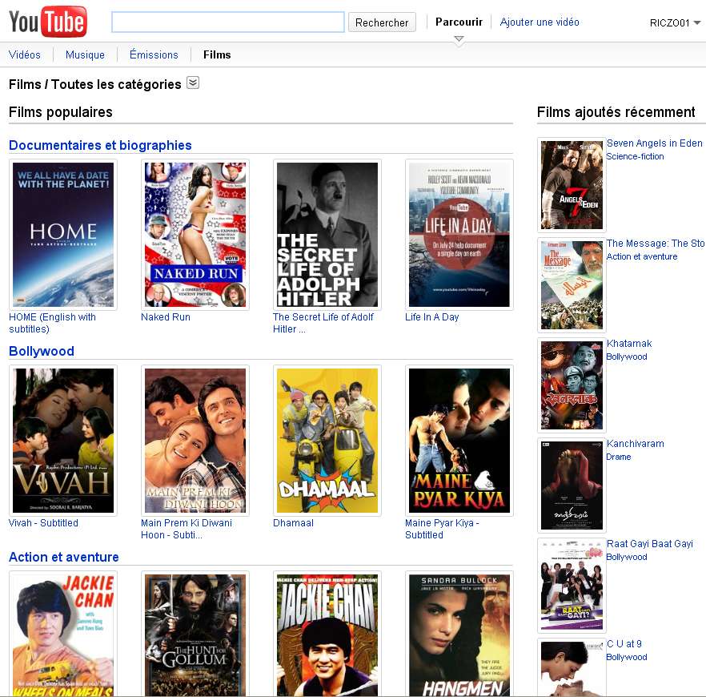
Task: Open the Bollywood section
Action: point(41,351)
